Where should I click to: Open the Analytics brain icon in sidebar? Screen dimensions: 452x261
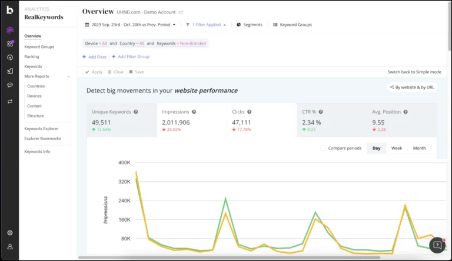click(x=10, y=30)
